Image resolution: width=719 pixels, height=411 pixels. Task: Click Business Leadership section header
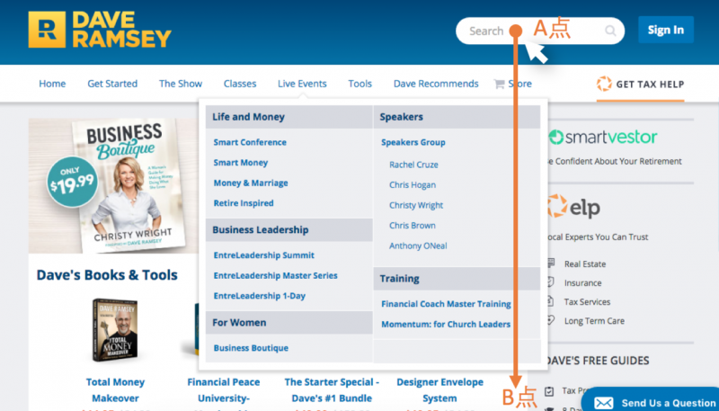(288, 229)
